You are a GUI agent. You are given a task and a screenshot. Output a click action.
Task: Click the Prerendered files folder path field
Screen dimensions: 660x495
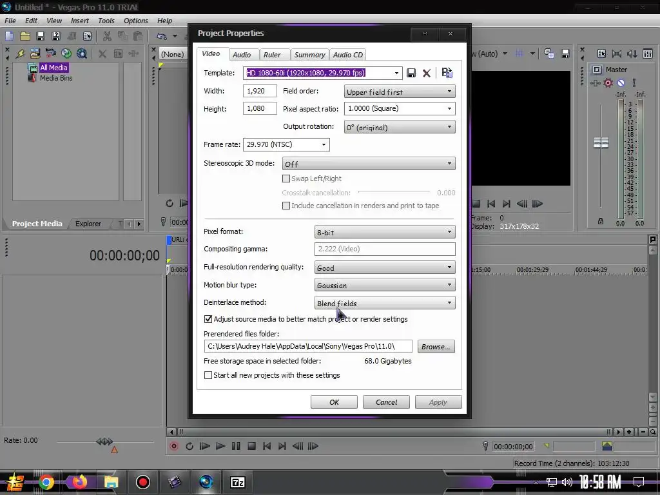(308, 346)
